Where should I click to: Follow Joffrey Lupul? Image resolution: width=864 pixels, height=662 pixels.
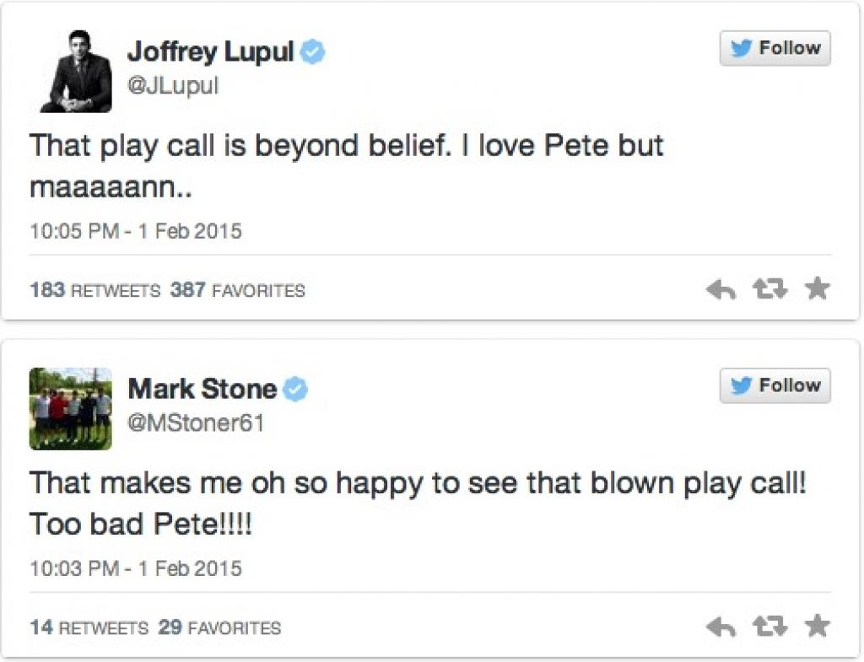[775, 49]
